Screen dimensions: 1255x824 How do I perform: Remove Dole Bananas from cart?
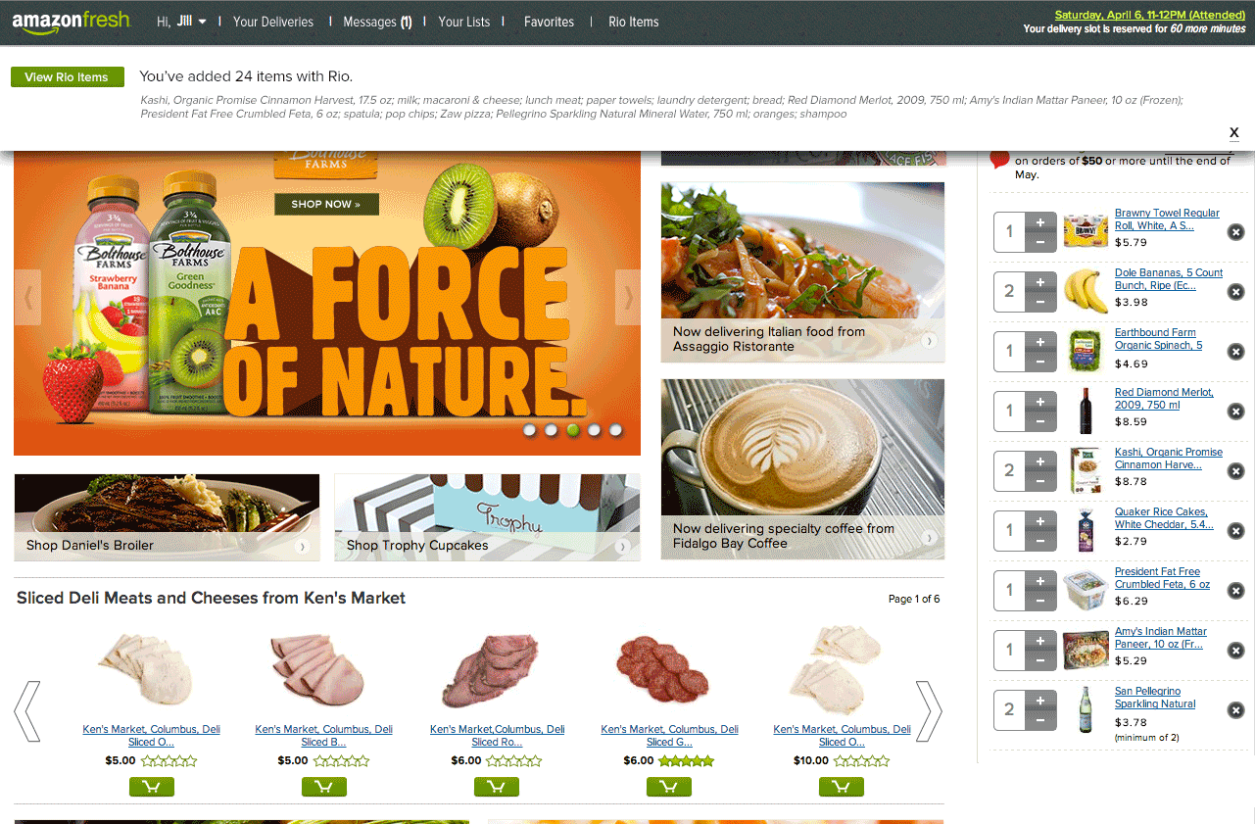(1235, 292)
